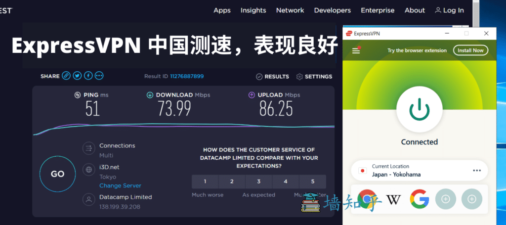
Task: Click the Log In link
Action: click(450, 10)
